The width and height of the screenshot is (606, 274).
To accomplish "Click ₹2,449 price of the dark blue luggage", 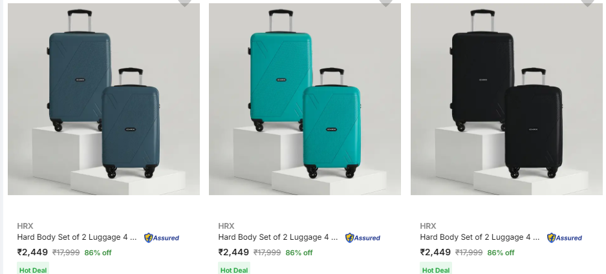I will tap(32, 253).
